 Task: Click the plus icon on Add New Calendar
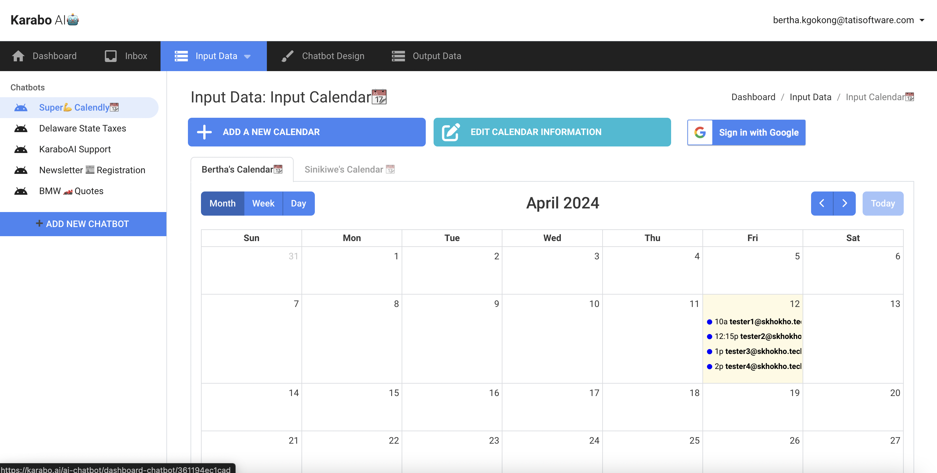[x=205, y=132]
